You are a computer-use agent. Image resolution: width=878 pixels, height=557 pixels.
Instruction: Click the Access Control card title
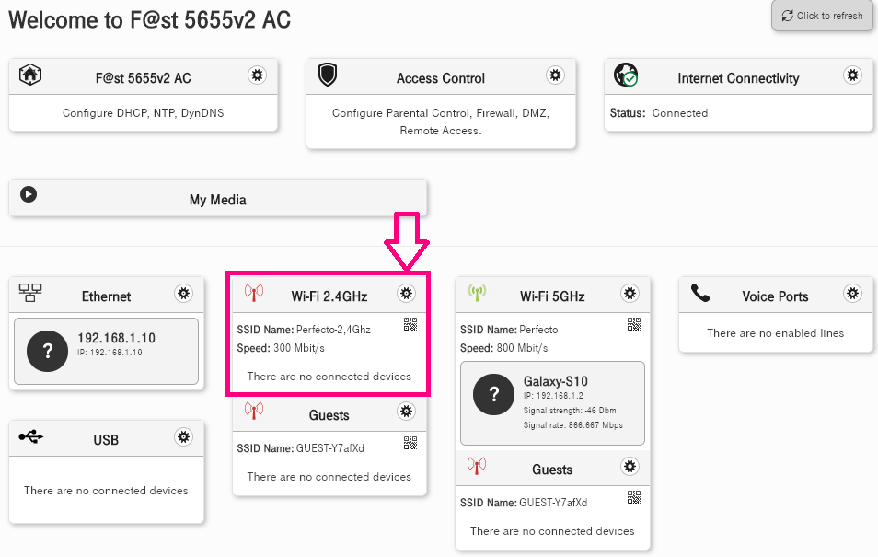click(x=441, y=78)
